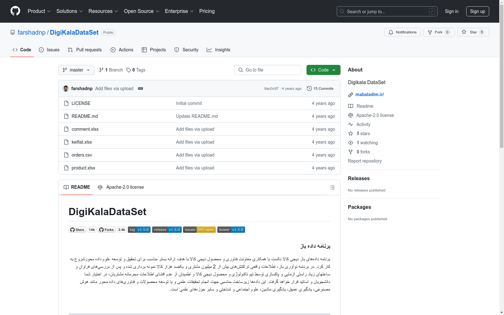Open the mabaladim.ir website link
The height and width of the screenshot is (315, 504).
pos(369,94)
